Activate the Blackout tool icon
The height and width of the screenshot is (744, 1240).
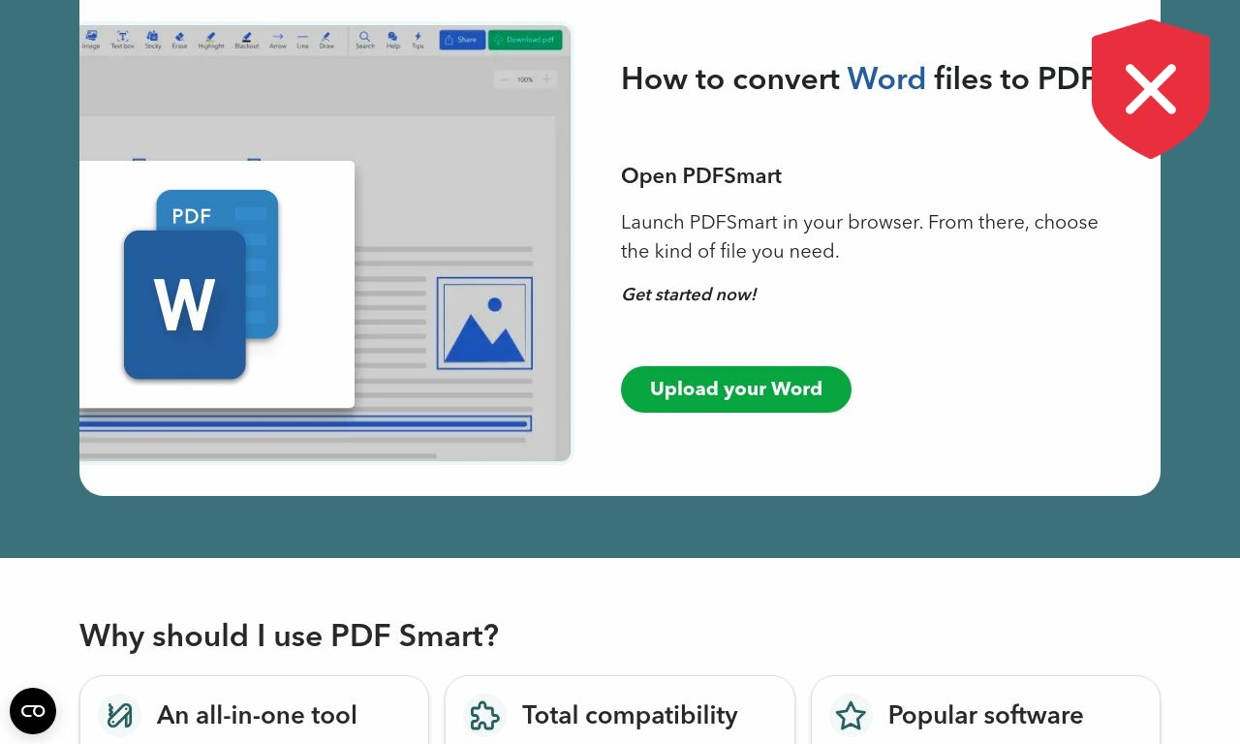click(246, 39)
